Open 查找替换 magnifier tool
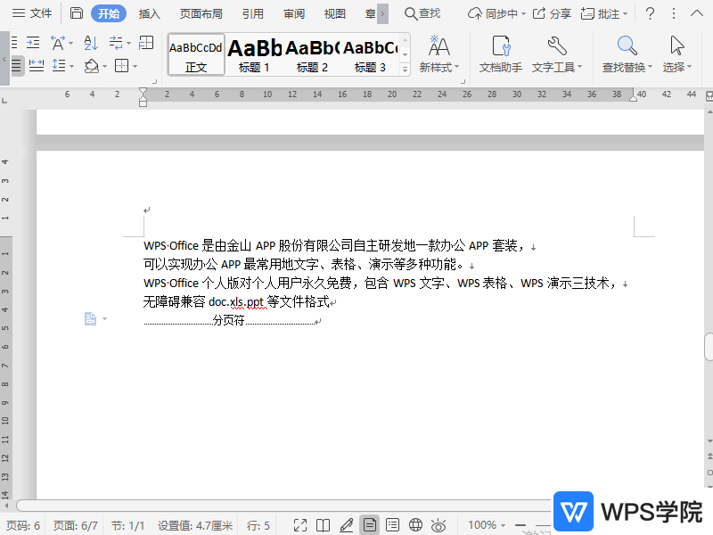Viewport: 713px width, 535px height. 627,54
